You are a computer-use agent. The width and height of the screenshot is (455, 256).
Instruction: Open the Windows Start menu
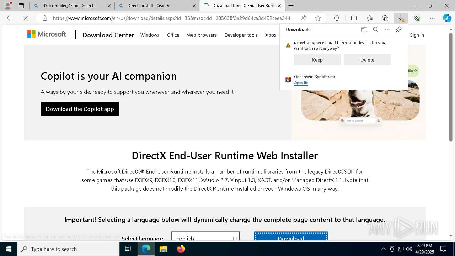click(9, 249)
